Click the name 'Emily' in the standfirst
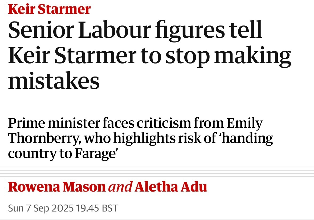Viewport: 314px width, 220px height. pos(244,124)
